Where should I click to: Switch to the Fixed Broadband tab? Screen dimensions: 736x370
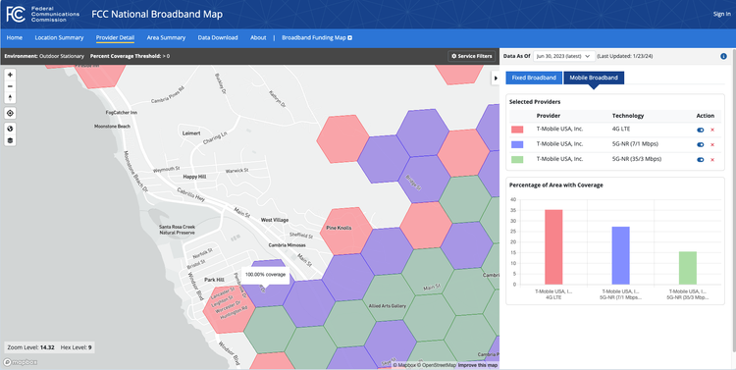click(534, 78)
